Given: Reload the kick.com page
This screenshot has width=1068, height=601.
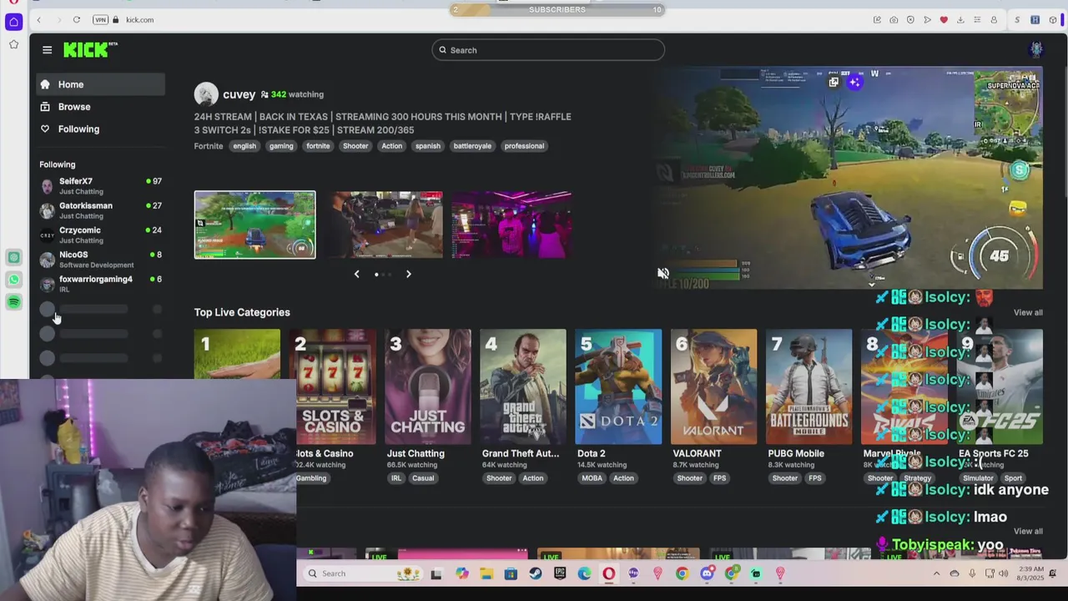Looking at the screenshot, I should point(76,19).
